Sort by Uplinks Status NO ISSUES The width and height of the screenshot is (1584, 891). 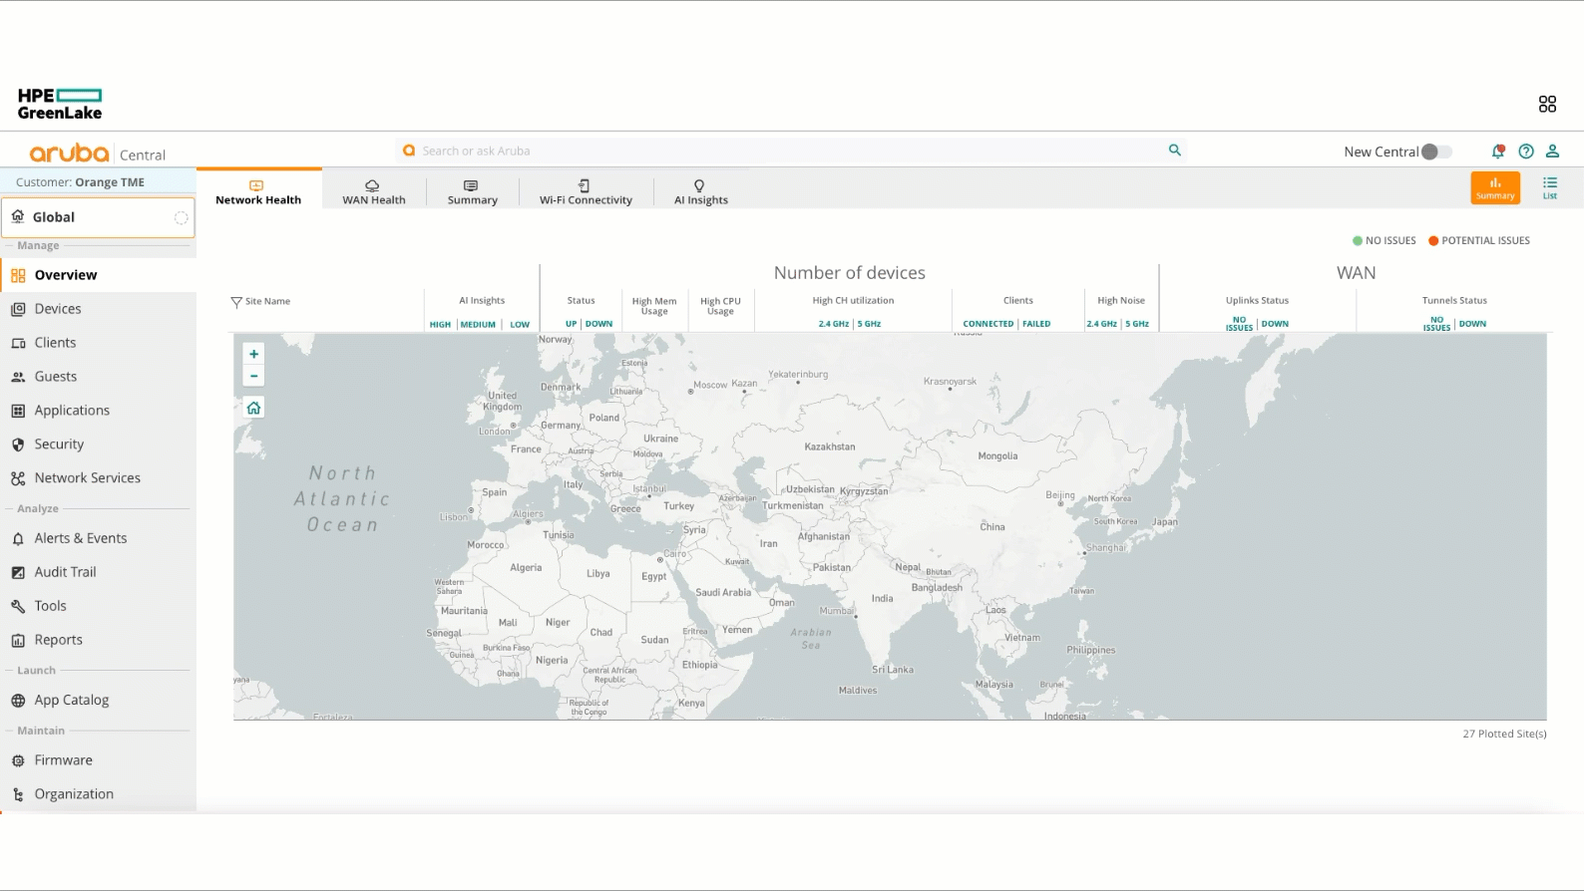[1239, 324]
